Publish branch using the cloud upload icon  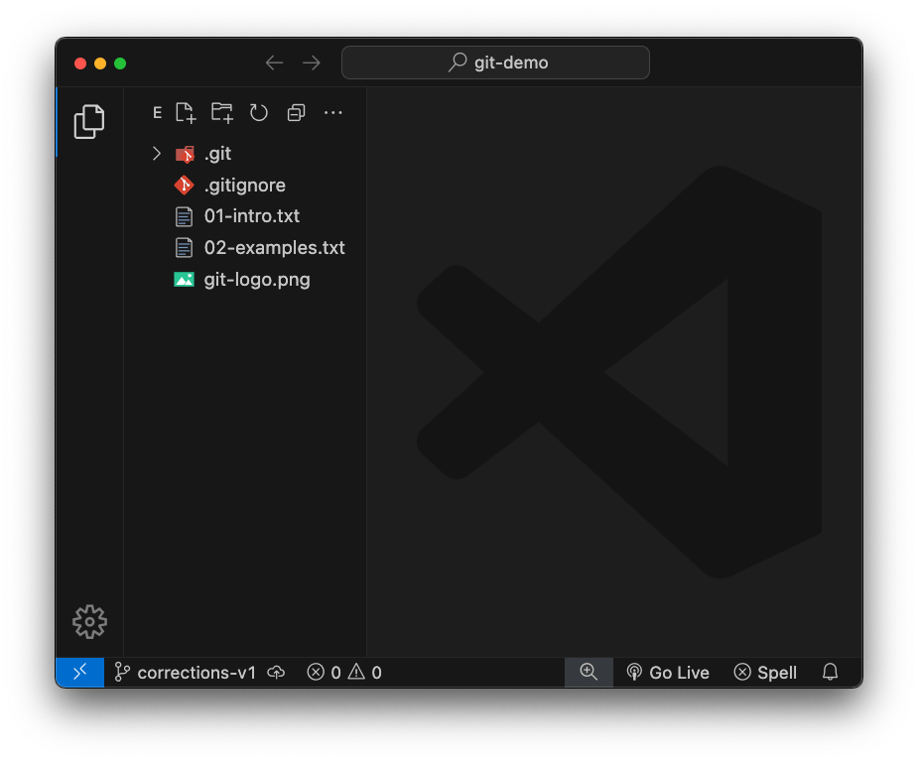coord(276,673)
